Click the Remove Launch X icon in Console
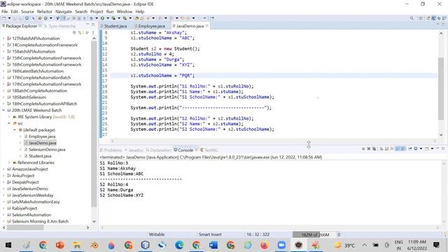 [x=369, y=148]
